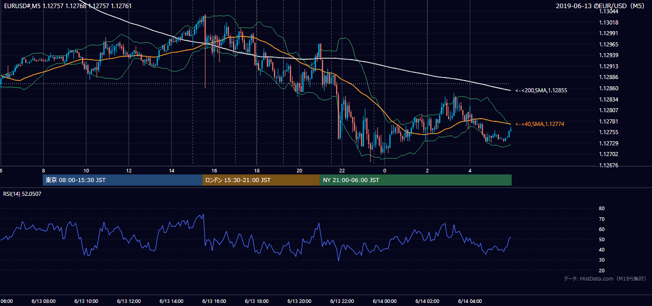This screenshot has height=306, width=652.
Task: Click price axis value 1.12939
Action: (x=609, y=55)
